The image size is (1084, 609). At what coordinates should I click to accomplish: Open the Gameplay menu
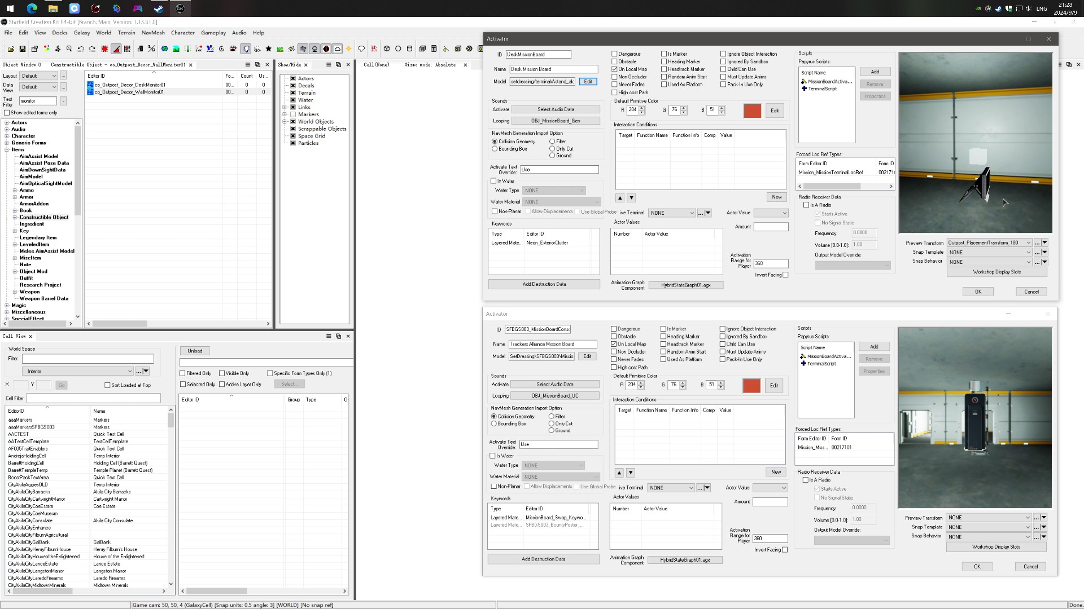coord(213,33)
